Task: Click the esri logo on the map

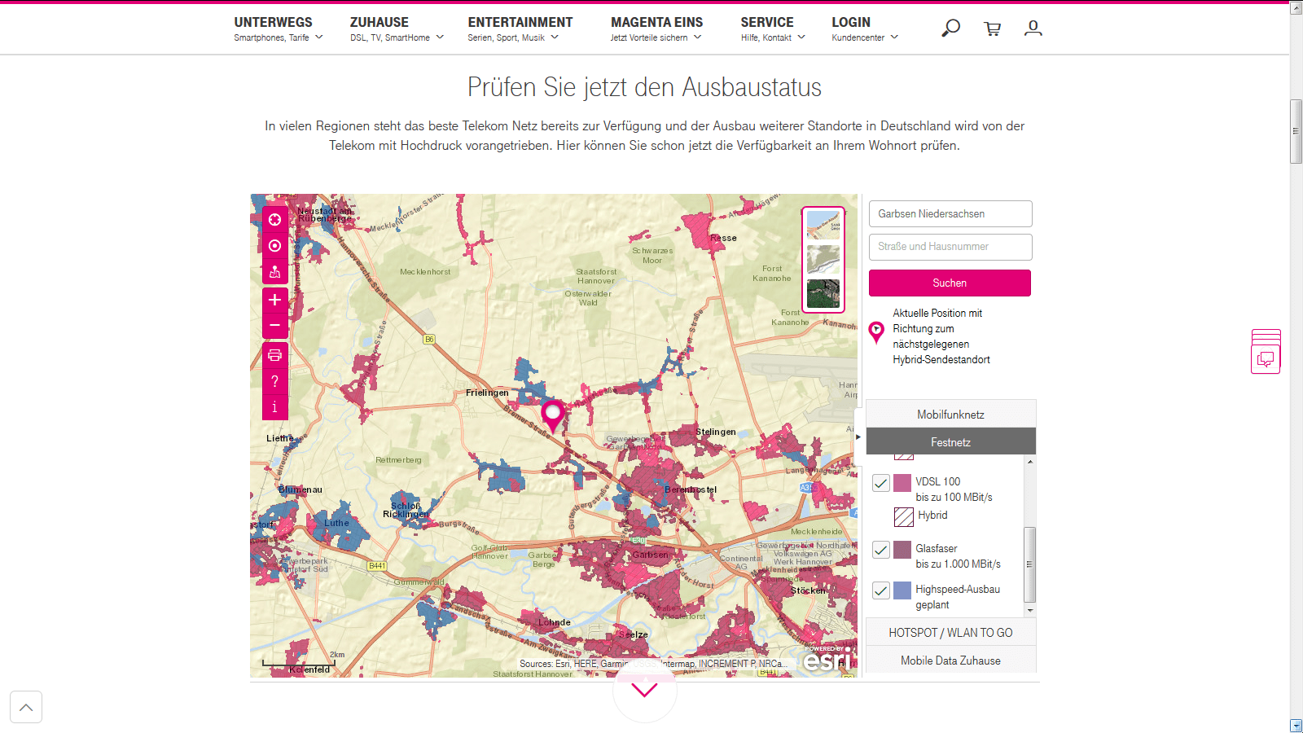Action: coord(827,661)
